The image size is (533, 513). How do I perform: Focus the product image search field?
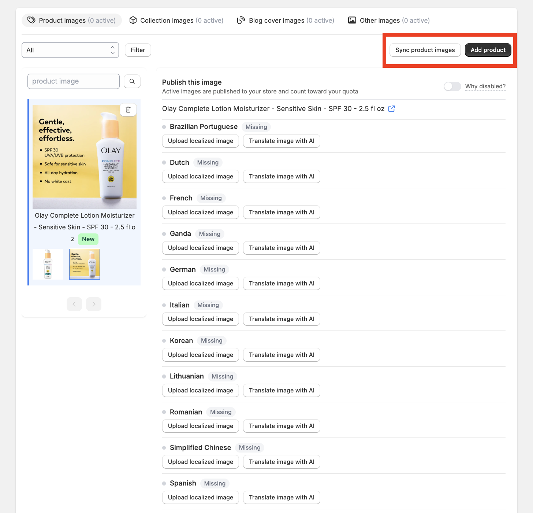click(74, 81)
